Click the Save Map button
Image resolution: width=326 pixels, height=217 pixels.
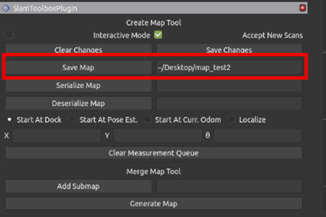[x=78, y=67]
